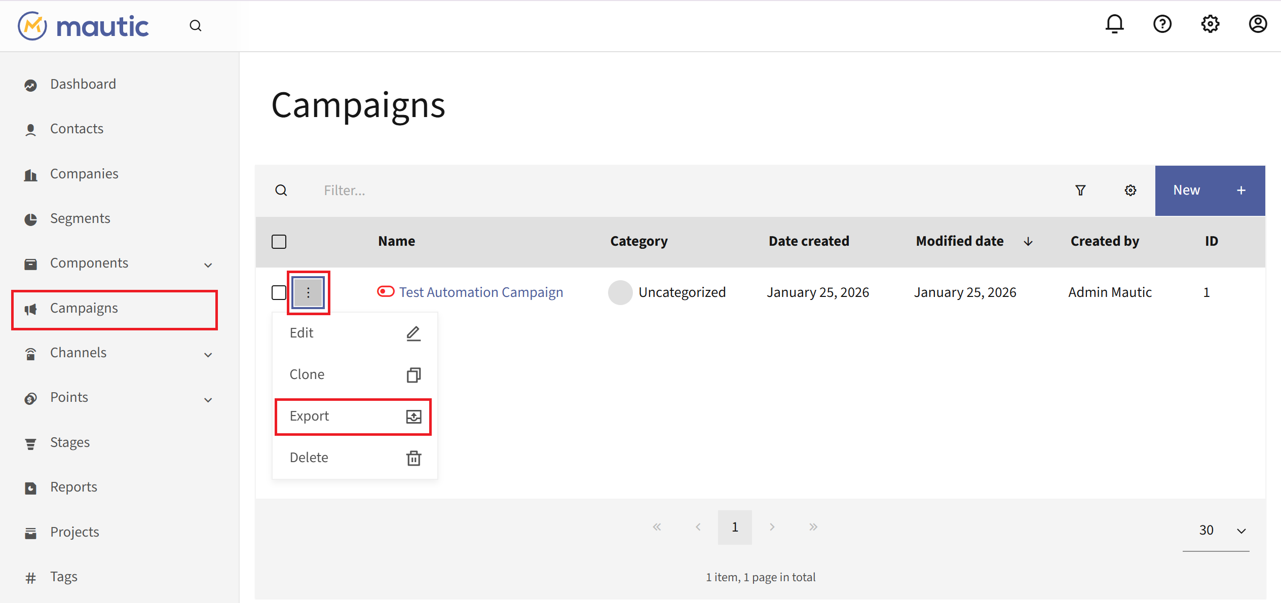Sort by Date created column header
1281x603 pixels.
809,241
